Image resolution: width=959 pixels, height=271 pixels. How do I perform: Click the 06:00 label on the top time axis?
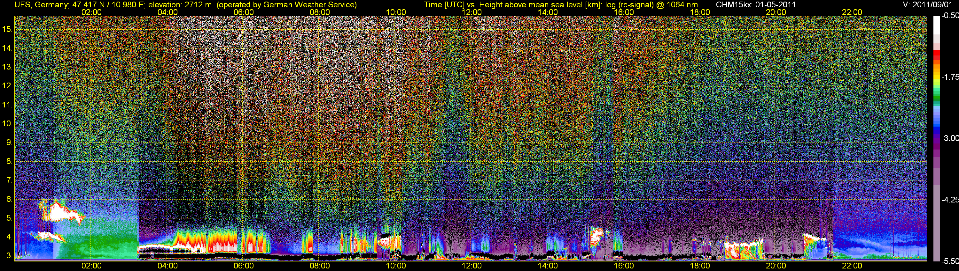244,12
